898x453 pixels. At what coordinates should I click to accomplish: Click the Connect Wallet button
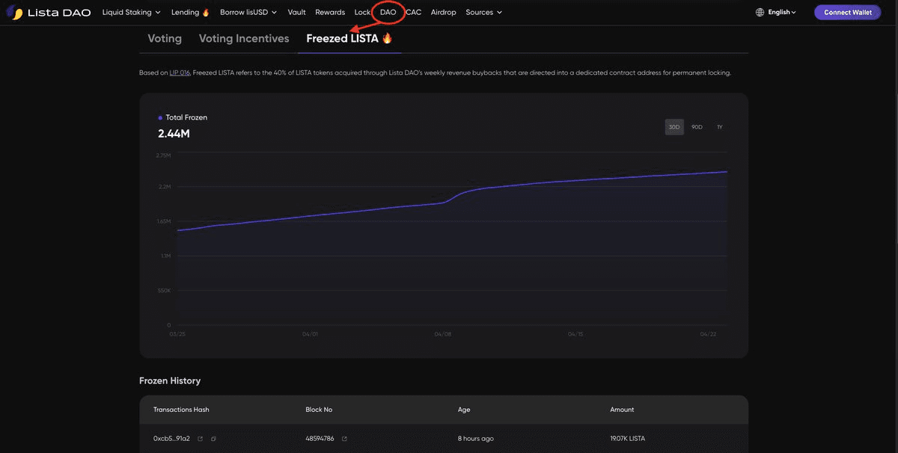847,11
